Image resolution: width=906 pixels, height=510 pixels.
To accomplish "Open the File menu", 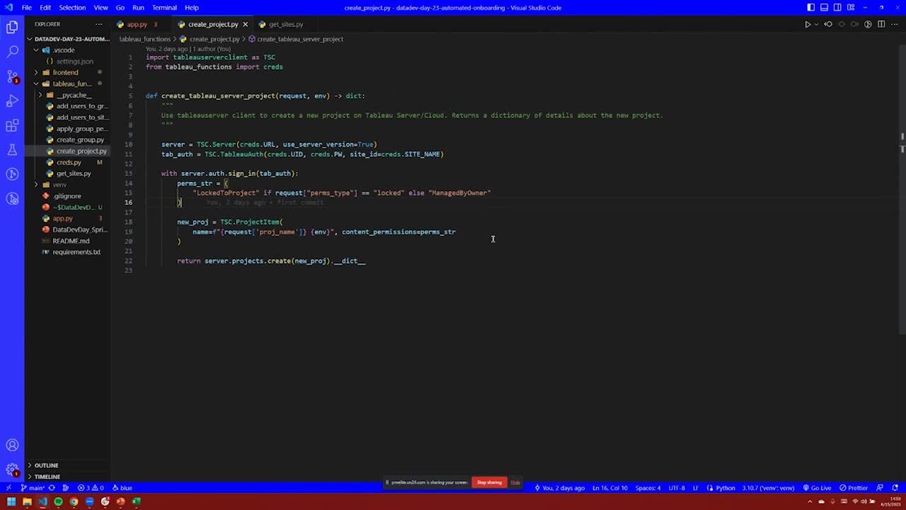I will [x=27, y=8].
